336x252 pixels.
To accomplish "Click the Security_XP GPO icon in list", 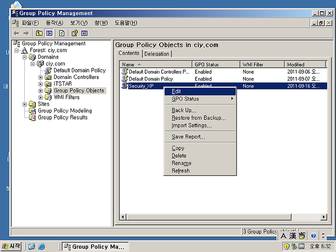I will tap(125, 86).
